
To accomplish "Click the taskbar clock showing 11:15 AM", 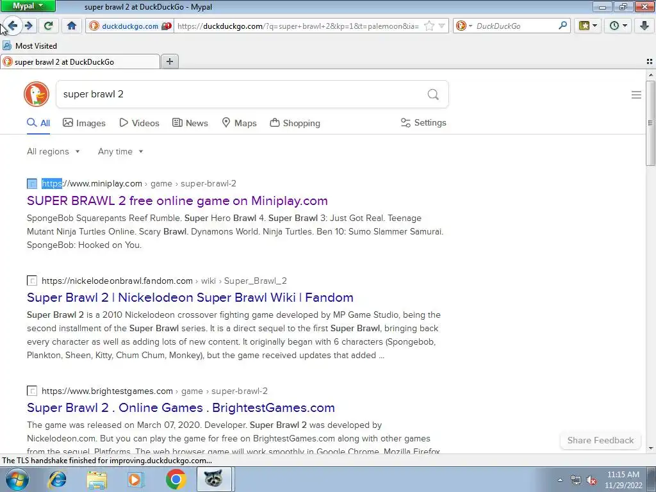I will pos(623,480).
